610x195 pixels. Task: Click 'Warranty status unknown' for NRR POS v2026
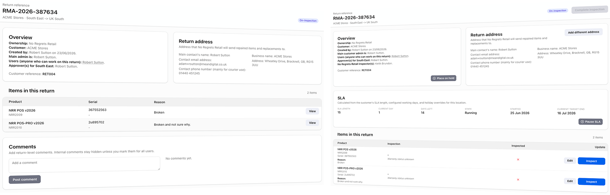[x=401, y=159]
